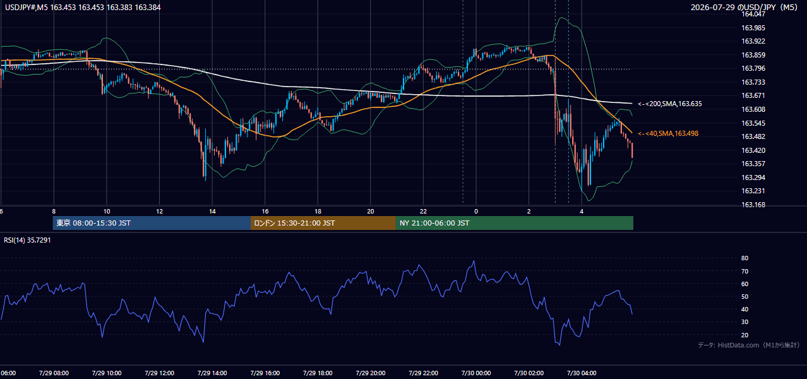807x379 pixels.
Task: Click the 163.608 price axis label
Action: 753,109
